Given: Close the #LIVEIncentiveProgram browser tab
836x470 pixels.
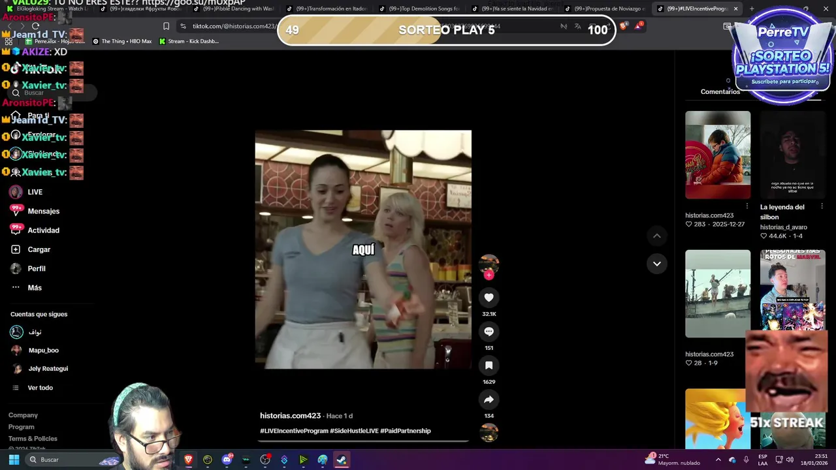Looking at the screenshot, I should 735,8.
